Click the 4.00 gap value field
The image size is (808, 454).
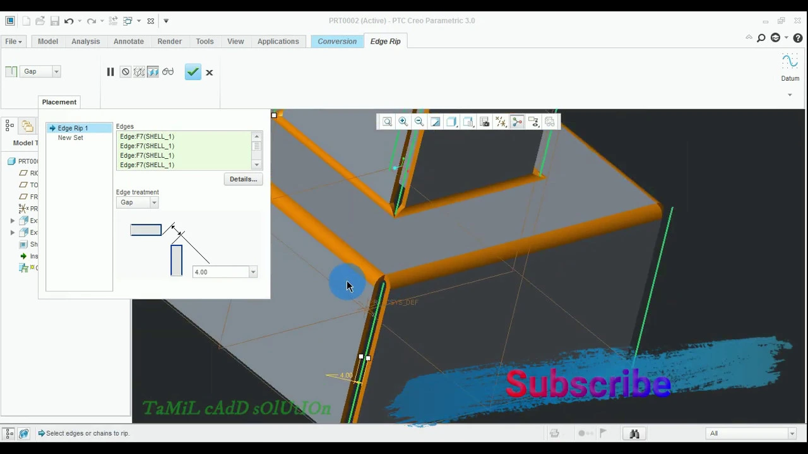click(x=220, y=272)
